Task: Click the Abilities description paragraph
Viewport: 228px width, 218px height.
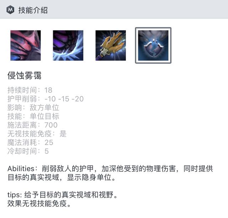Action: 110,173
